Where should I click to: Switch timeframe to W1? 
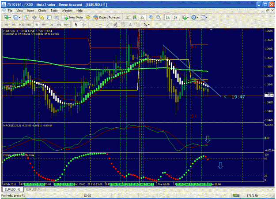click(59, 25)
